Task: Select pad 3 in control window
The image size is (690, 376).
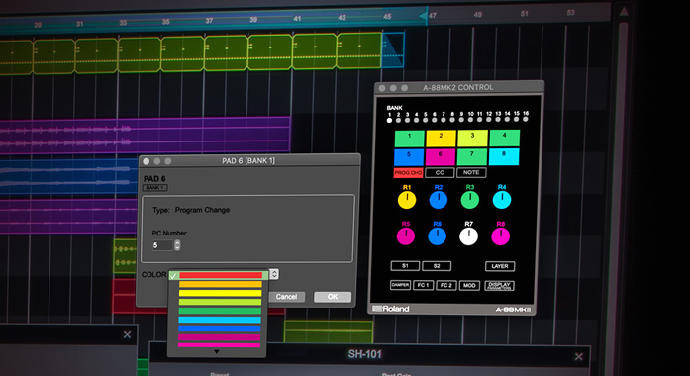Action: click(472, 138)
